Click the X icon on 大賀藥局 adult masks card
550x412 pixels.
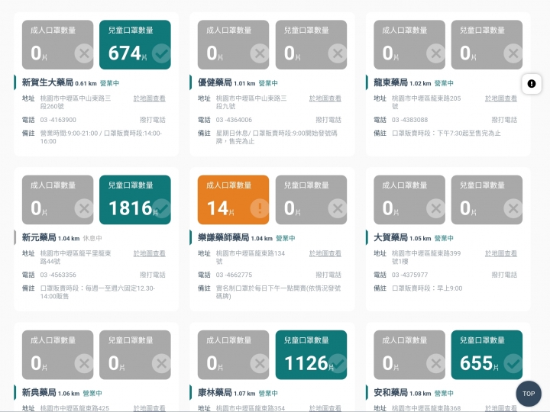(435, 209)
